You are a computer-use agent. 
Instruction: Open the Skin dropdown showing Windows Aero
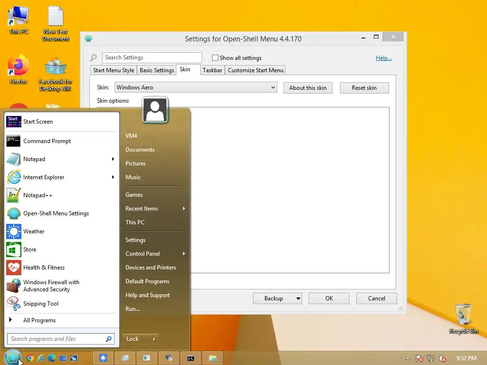tap(195, 87)
